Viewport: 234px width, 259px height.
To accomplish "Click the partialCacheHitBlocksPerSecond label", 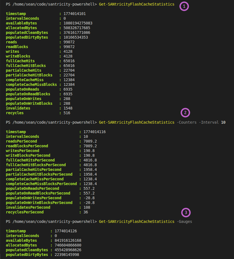I will pos(39,174).
